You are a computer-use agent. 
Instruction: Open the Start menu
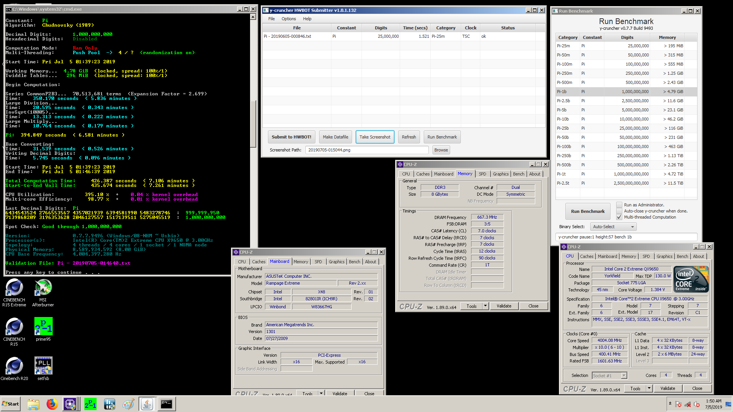(x=11, y=404)
